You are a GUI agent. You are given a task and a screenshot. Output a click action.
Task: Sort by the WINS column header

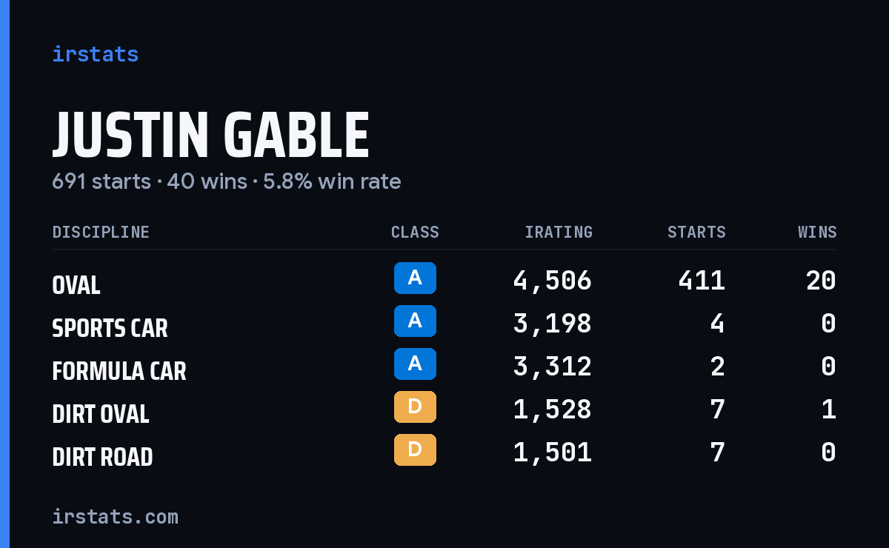817,232
